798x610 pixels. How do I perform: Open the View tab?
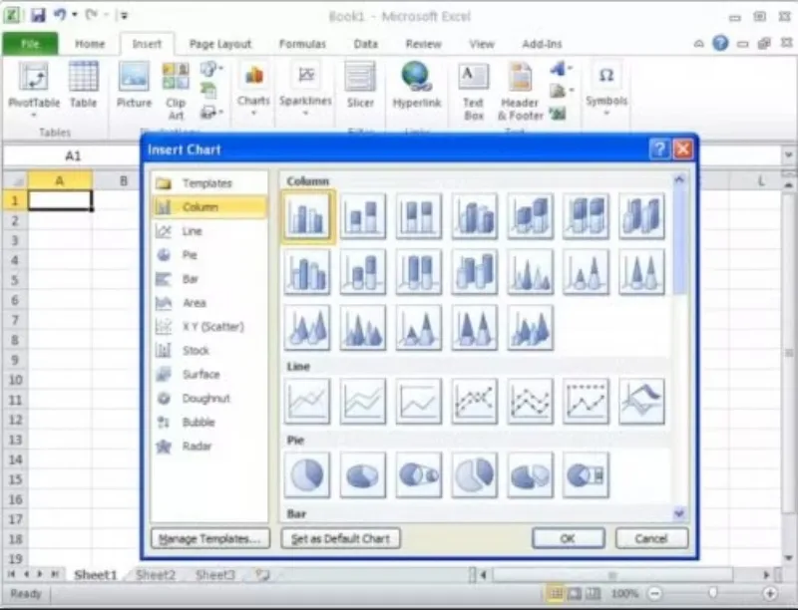(482, 44)
